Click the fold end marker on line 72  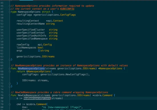(10, 84)
